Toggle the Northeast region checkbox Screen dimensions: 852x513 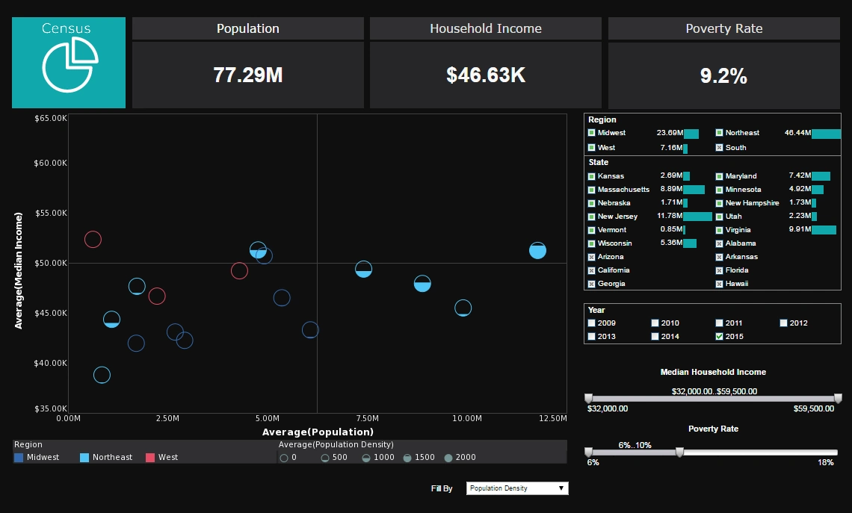click(x=719, y=133)
